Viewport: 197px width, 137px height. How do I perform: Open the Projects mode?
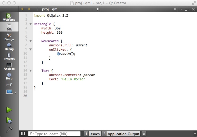[x=9, y=56]
